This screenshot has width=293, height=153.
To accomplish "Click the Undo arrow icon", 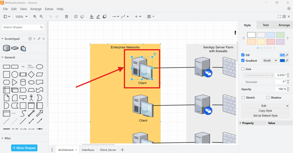I will tap(50, 17).
